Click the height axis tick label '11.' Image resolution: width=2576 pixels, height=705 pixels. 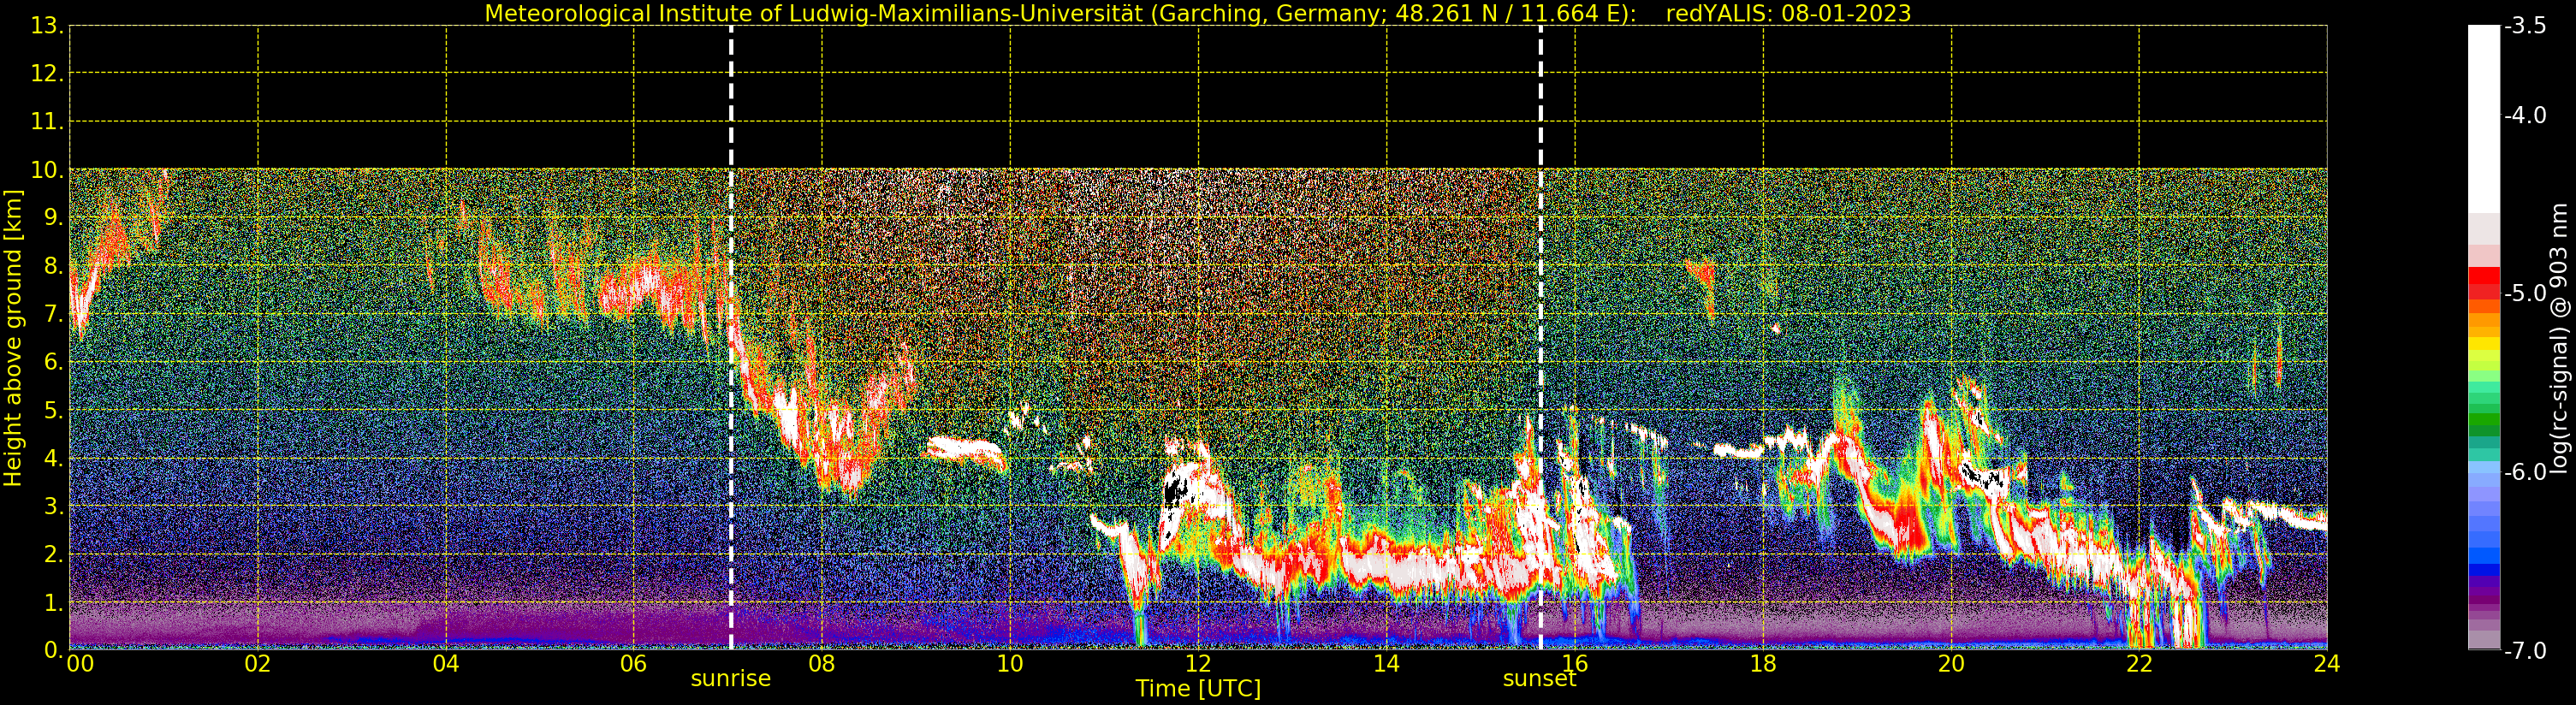(x=47, y=122)
